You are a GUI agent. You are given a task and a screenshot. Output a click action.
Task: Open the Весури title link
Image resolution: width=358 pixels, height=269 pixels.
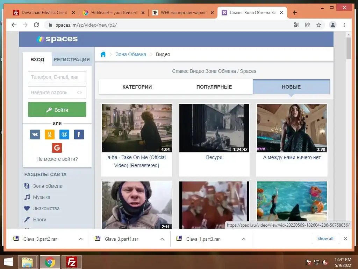[x=214, y=157]
